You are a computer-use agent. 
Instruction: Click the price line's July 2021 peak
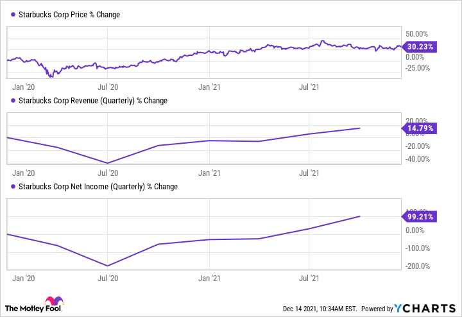322,41
